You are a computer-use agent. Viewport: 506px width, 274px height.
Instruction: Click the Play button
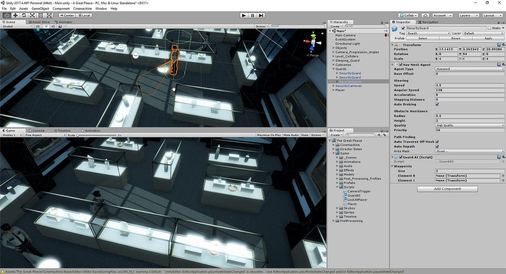click(244, 15)
